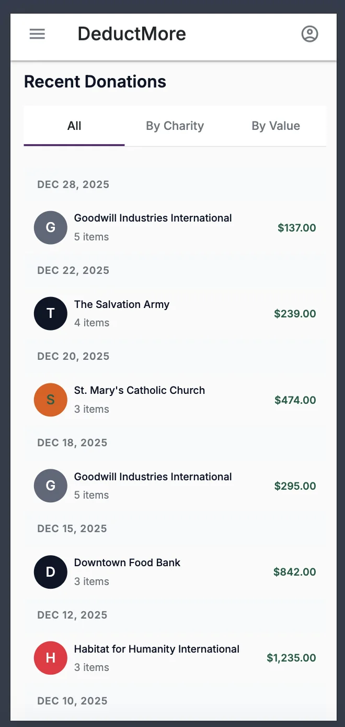
Task: Switch to the All tab
Action: (74, 126)
